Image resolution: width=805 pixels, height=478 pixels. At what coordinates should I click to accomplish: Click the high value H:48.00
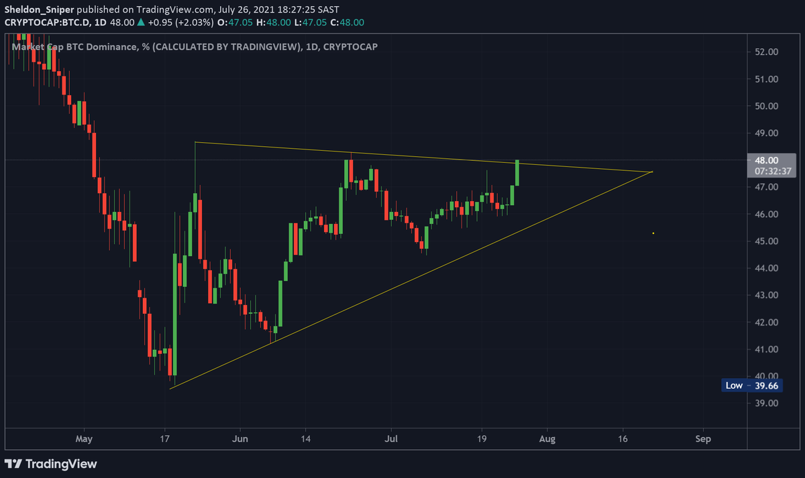click(274, 22)
